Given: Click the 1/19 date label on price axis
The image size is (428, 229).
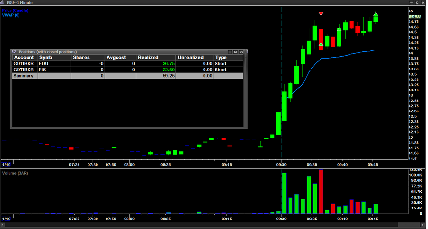Looking at the screenshot, I should [6, 165].
